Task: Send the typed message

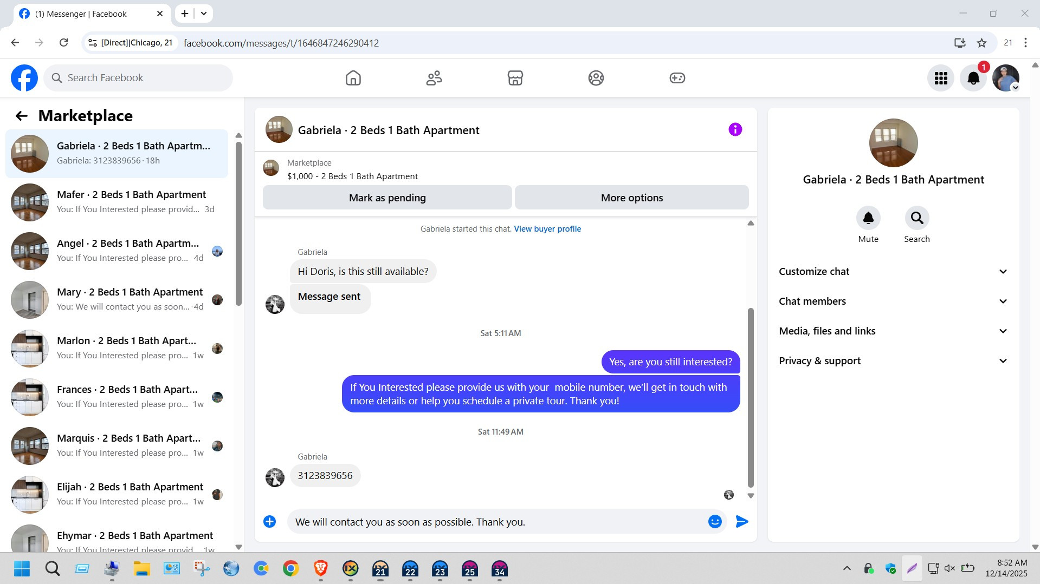Action: [742, 521]
